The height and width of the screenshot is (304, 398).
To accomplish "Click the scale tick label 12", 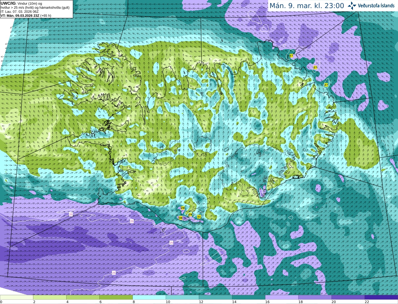I will pos(201,302).
